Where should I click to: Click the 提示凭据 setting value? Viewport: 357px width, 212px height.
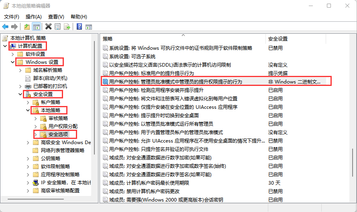point(278,73)
